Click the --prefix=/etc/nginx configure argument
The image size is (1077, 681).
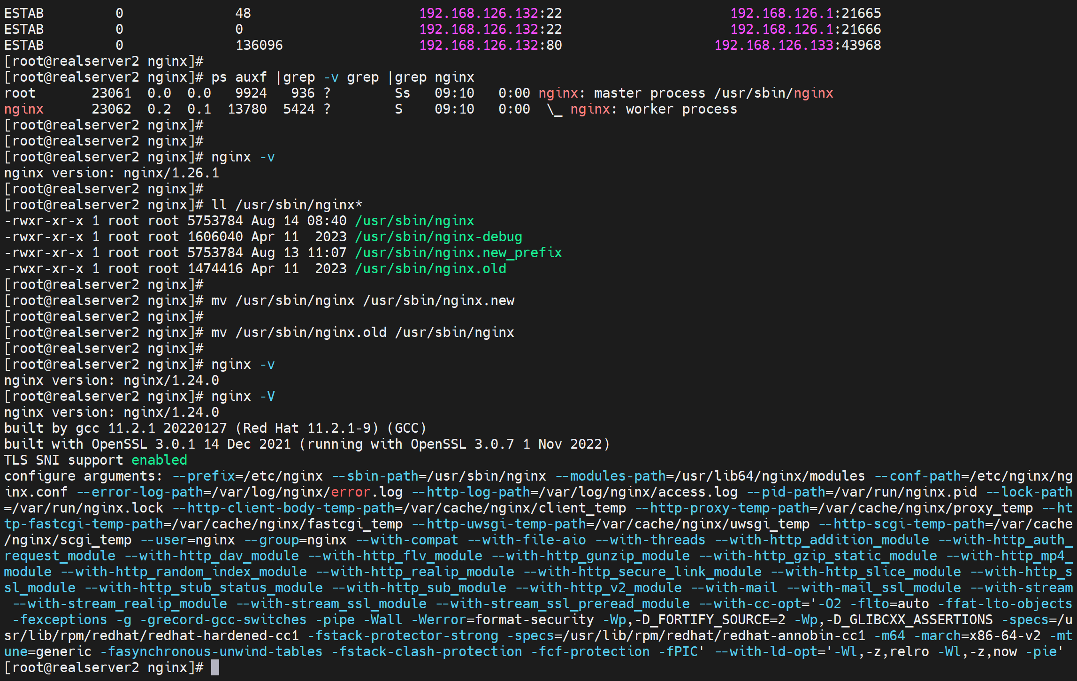pyautogui.click(x=248, y=476)
